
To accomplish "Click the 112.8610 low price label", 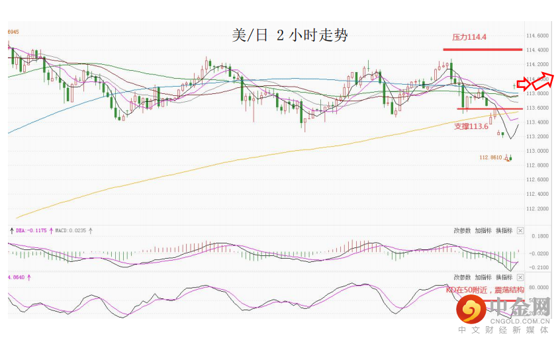I will click(490, 157).
